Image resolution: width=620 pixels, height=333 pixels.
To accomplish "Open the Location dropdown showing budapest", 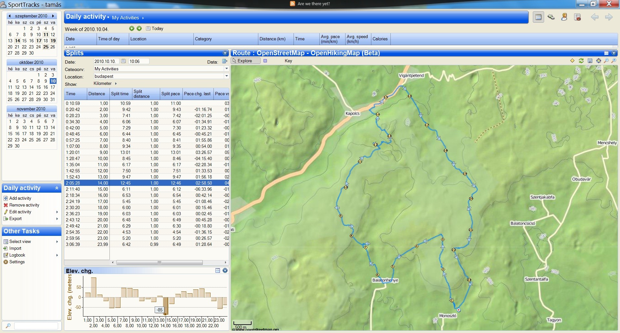I will click(x=227, y=76).
